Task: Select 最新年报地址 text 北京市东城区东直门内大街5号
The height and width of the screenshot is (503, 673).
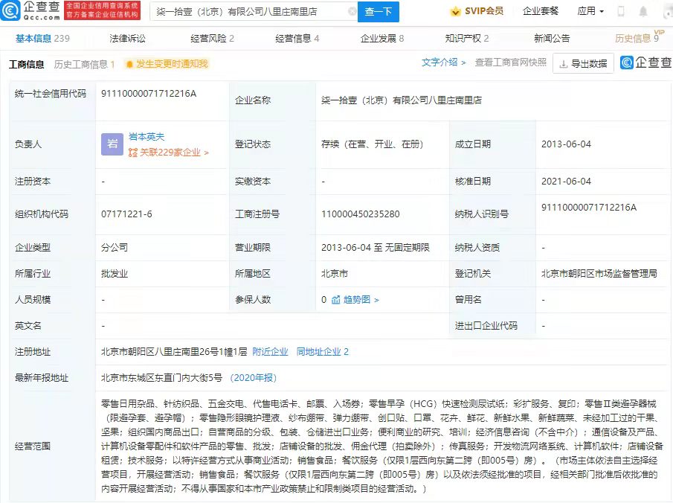Action: pyautogui.click(x=162, y=378)
